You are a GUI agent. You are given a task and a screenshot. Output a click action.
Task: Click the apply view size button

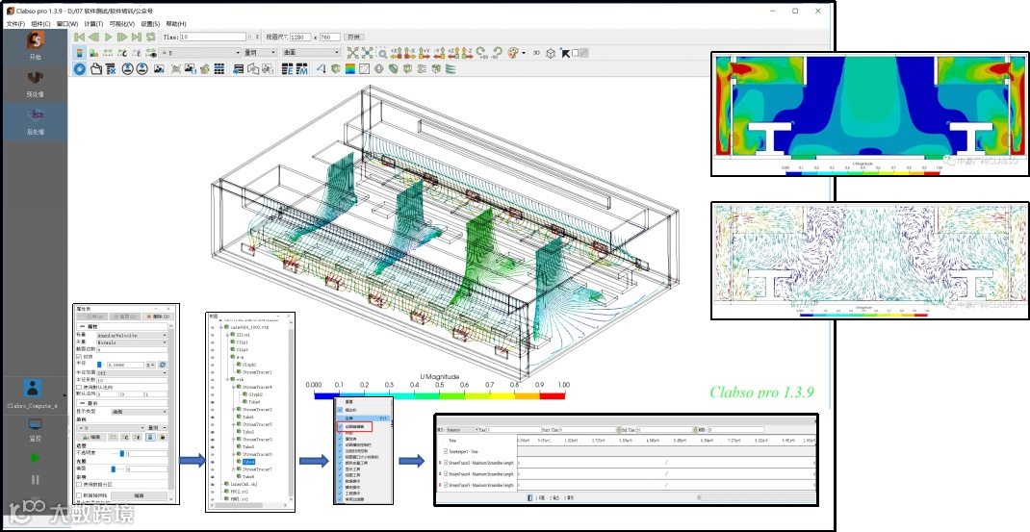(354, 38)
